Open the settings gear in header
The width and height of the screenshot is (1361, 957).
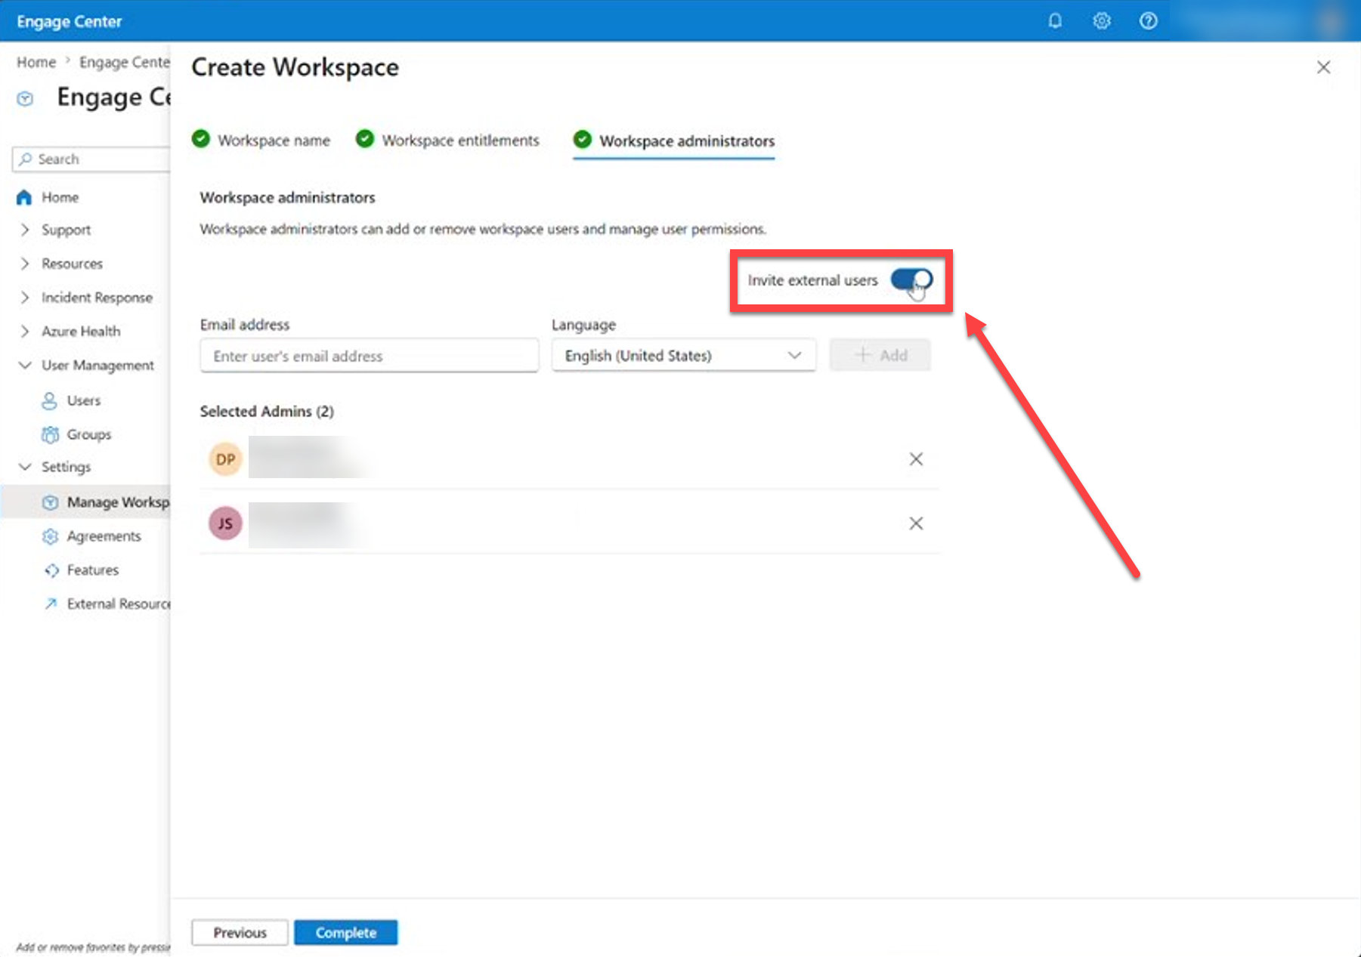1102,21
